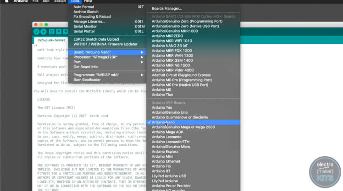Screen dimensions: 343x191
Task: Open the Serial Monitor
Action: pyautogui.click(x=107, y=27)
